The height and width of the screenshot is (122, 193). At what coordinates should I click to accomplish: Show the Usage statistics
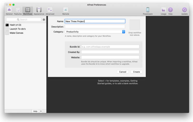pyautogui.click(x=163, y=11)
